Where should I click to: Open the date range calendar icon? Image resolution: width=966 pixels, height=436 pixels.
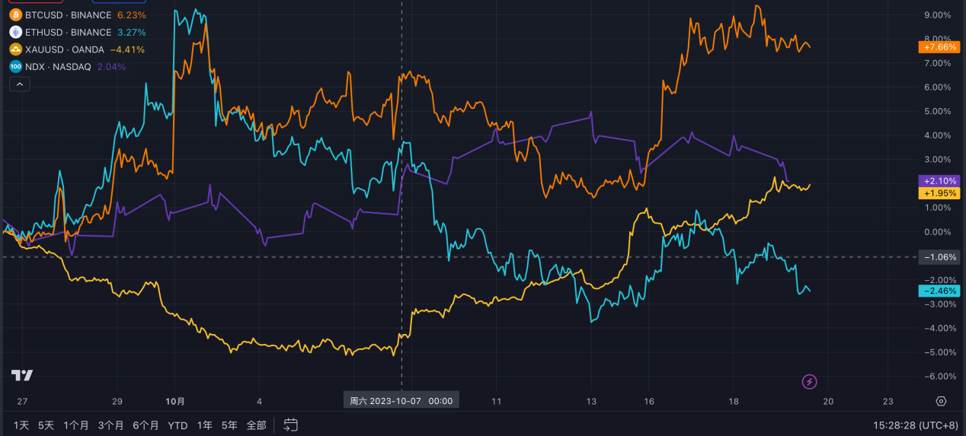(290, 425)
